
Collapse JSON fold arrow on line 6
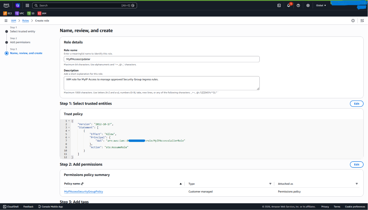(x=69, y=137)
